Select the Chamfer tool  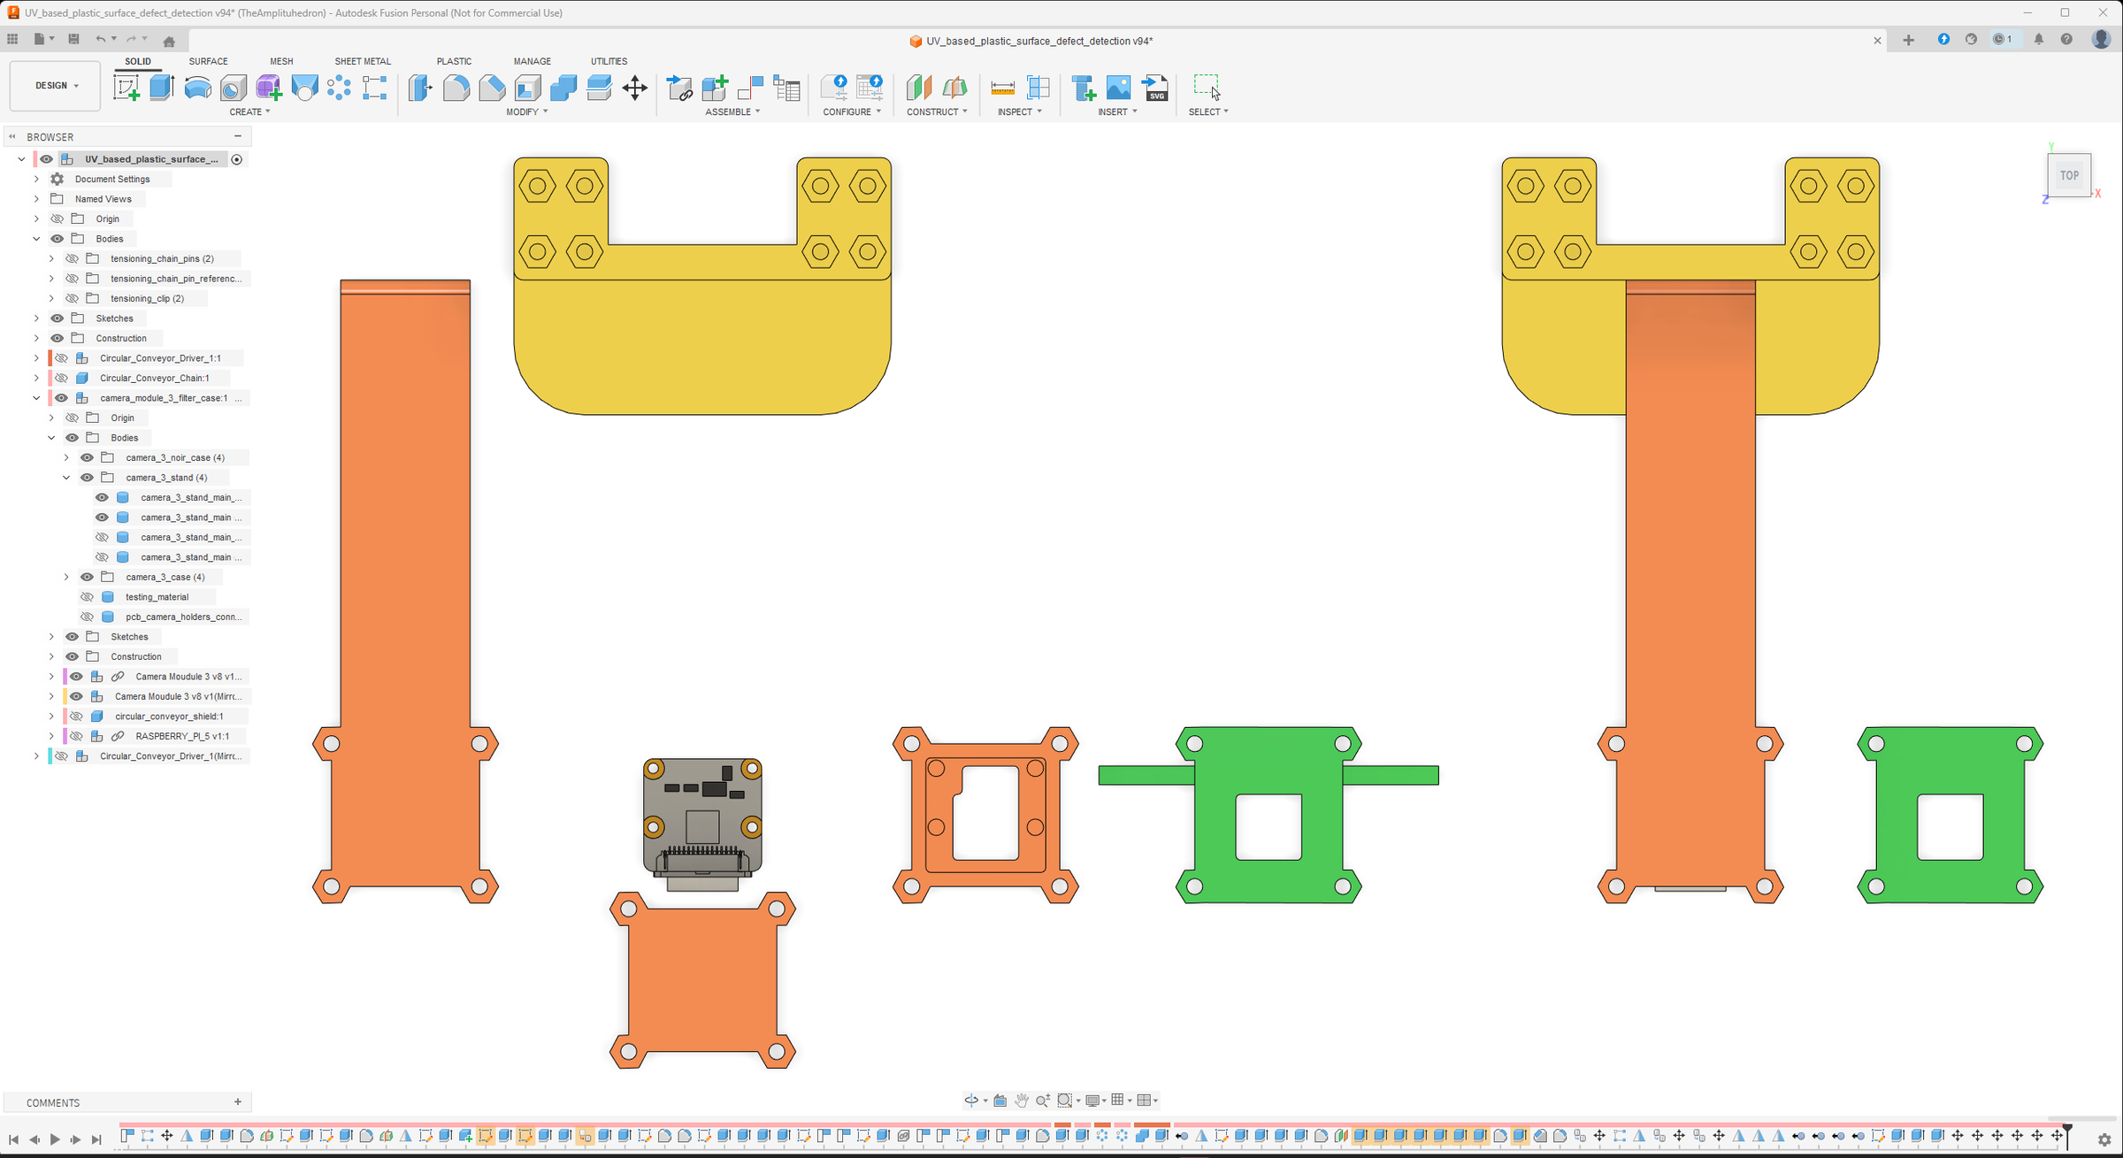coord(492,88)
